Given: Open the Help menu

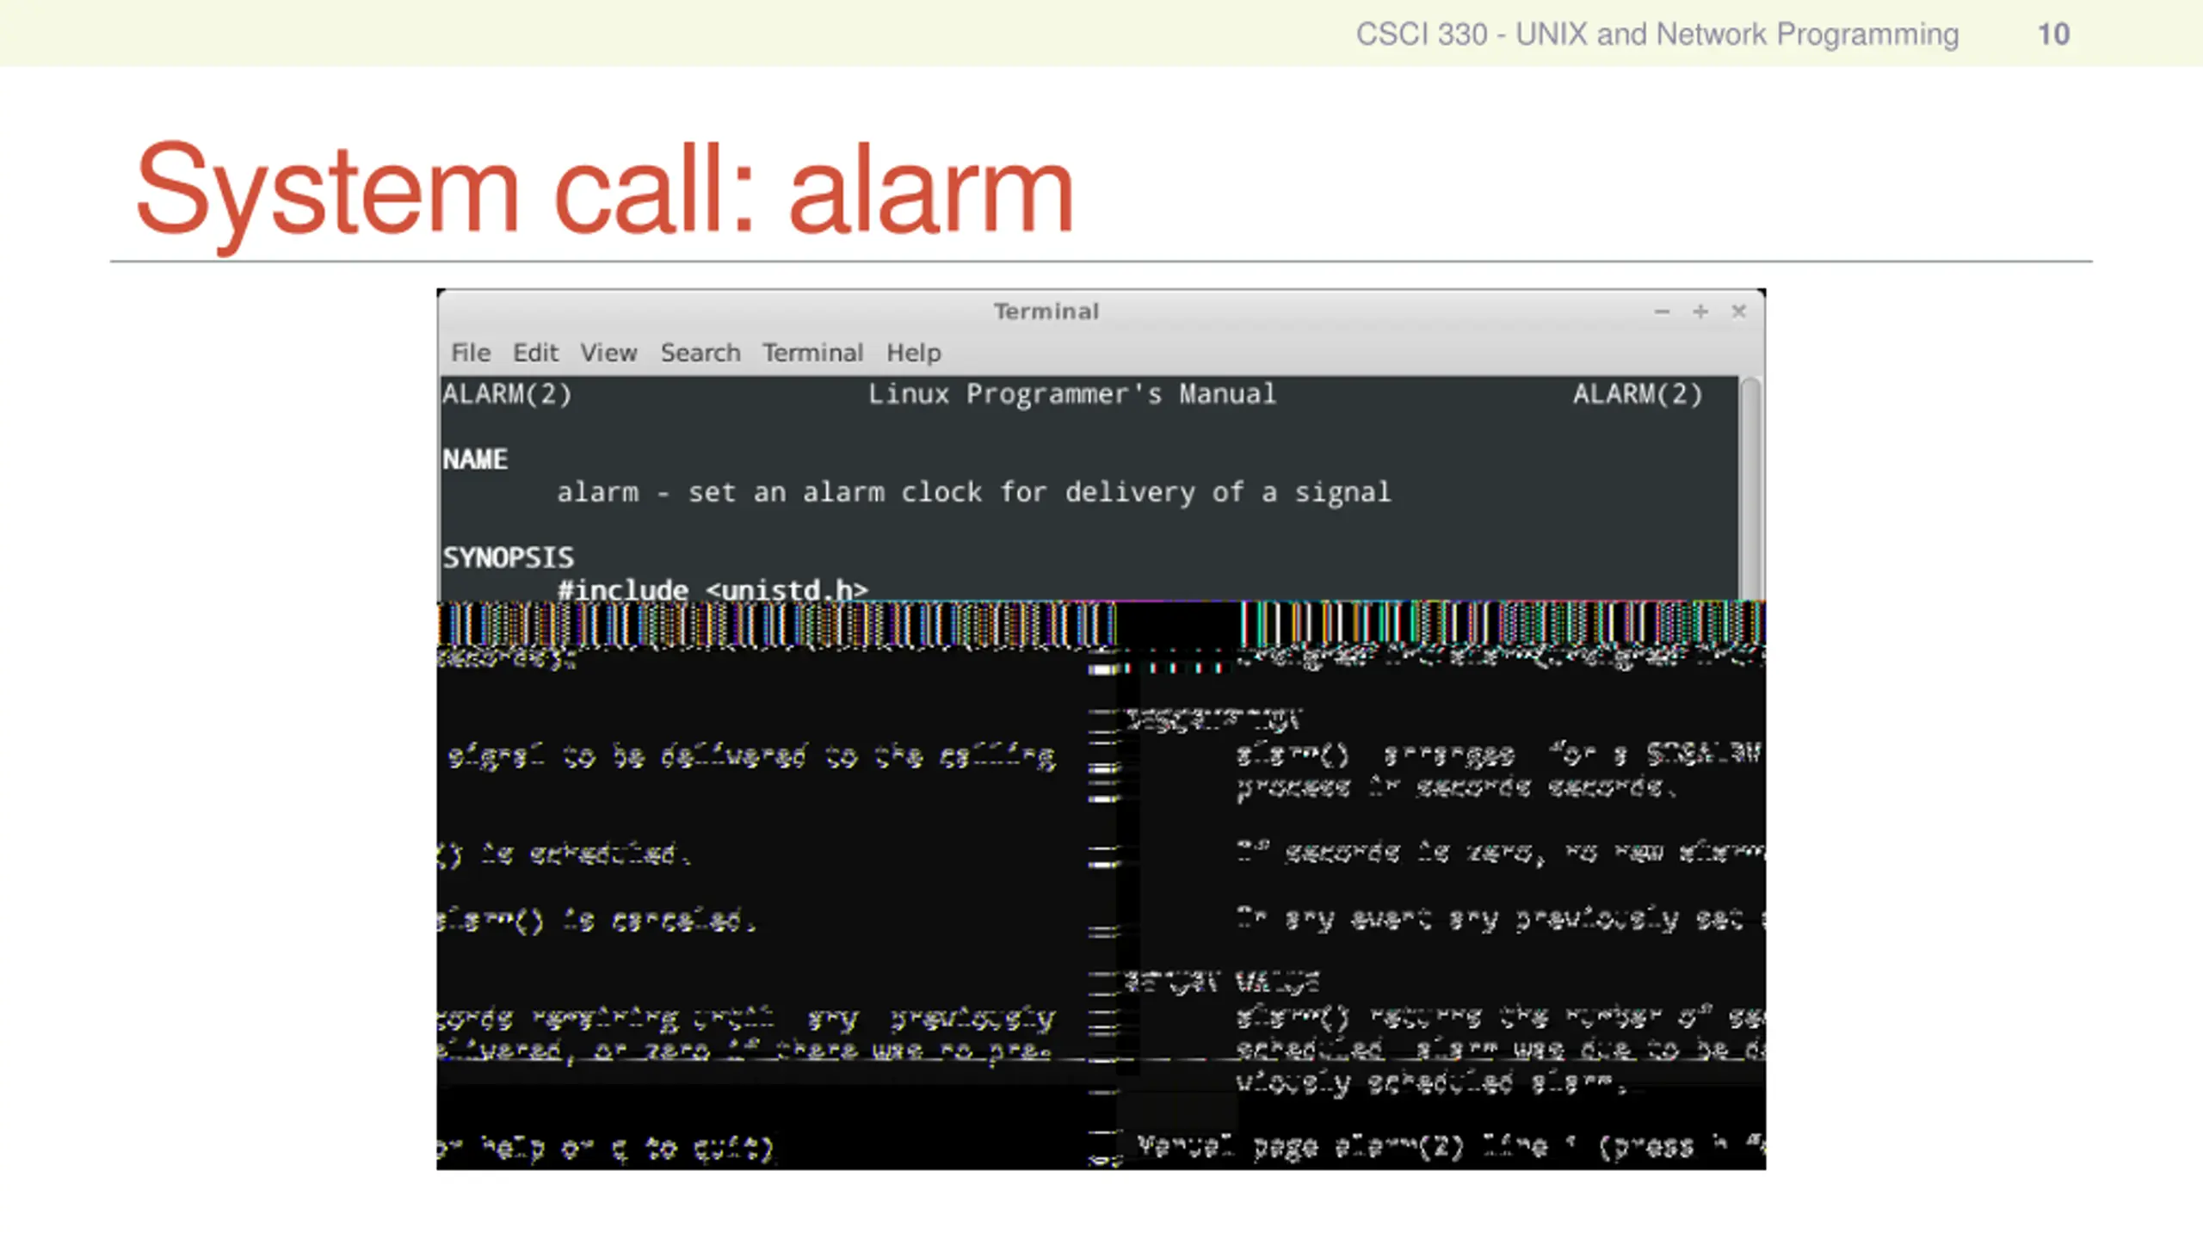Looking at the screenshot, I should (x=914, y=353).
